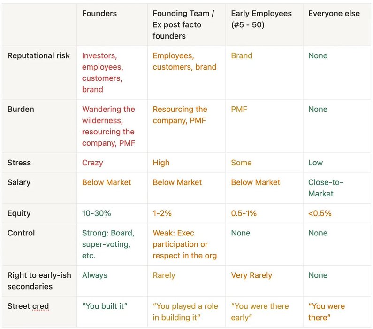The width and height of the screenshot is (373, 329).
Task: Select the "Founding Team / Ex post facto founders" header
Action: 183,25
